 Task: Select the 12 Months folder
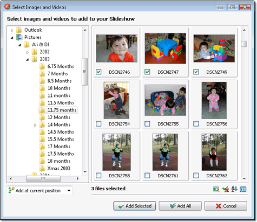[59, 117]
